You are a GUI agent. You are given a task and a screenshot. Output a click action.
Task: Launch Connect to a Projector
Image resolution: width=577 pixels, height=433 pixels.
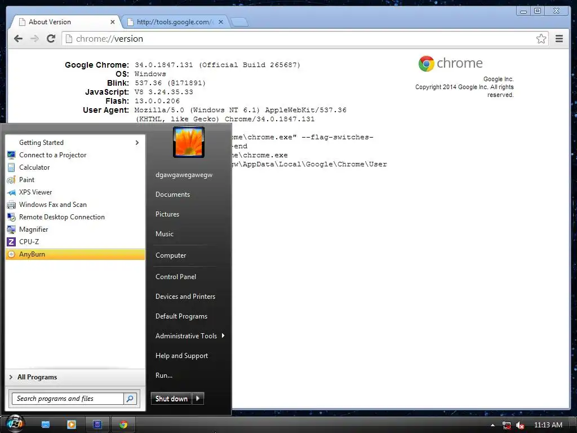pyautogui.click(x=76, y=155)
